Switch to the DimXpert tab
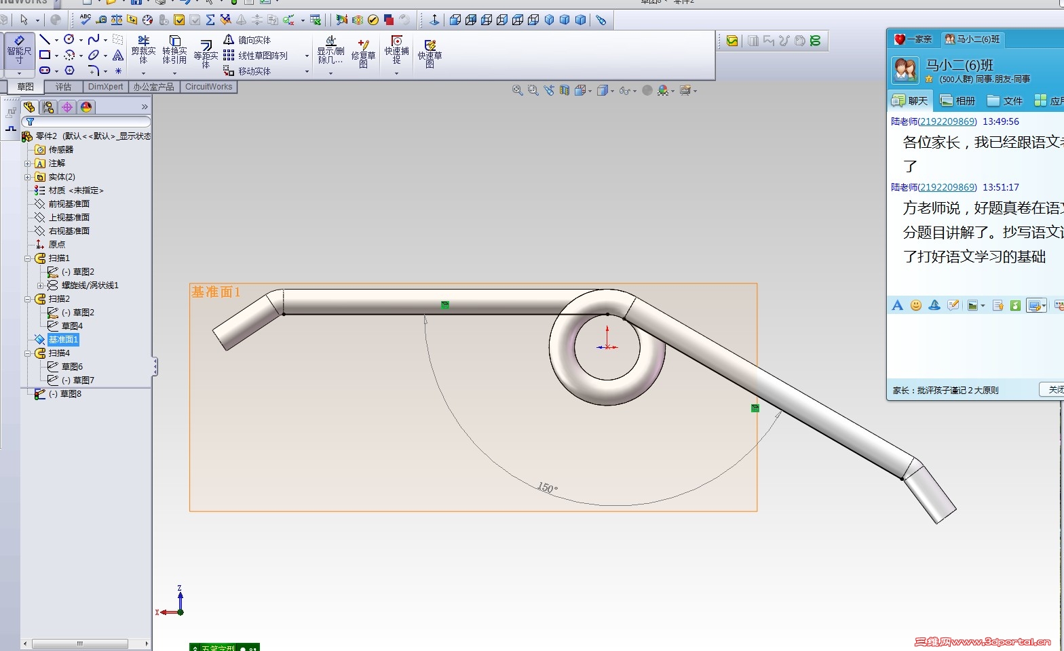This screenshot has height=651, width=1064. pos(105,87)
